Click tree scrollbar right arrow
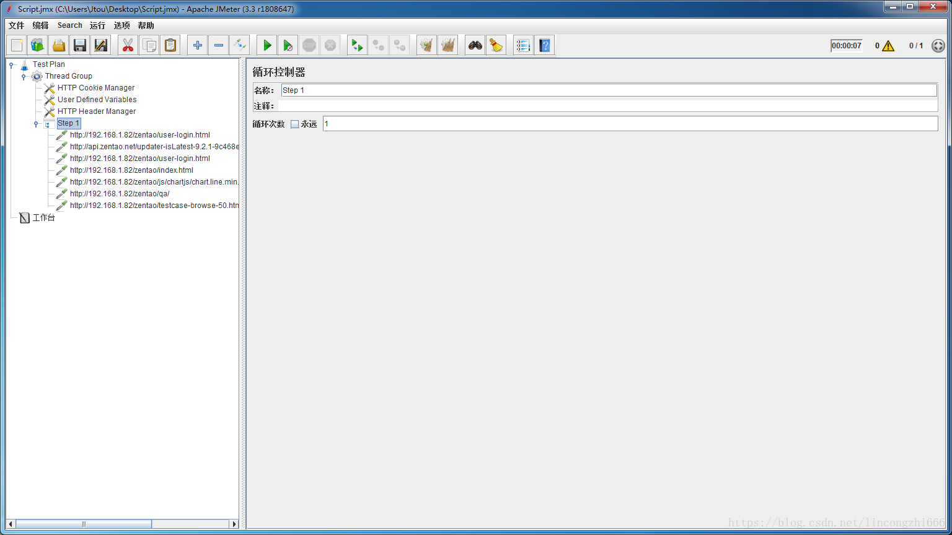Screen dimensions: 952x535 tap(234, 524)
